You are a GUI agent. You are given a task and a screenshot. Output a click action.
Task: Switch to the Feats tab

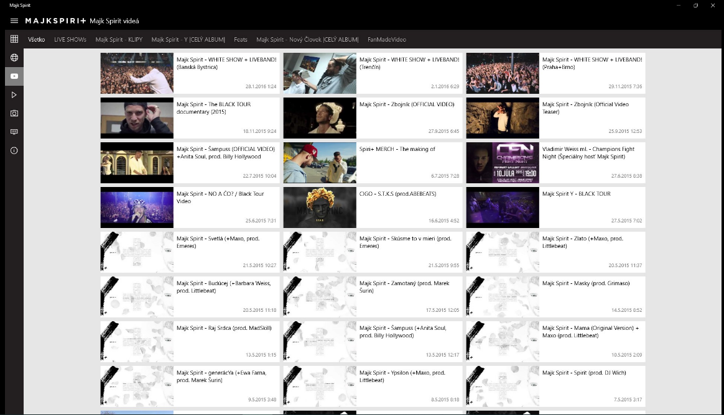coord(241,40)
